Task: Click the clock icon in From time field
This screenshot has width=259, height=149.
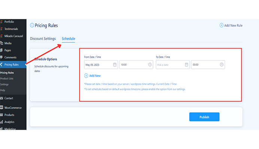Action: click(x=150, y=65)
